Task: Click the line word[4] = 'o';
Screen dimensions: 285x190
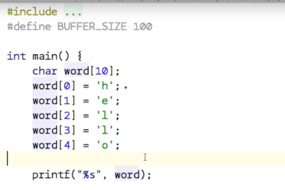Action: [x=76, y=145]
